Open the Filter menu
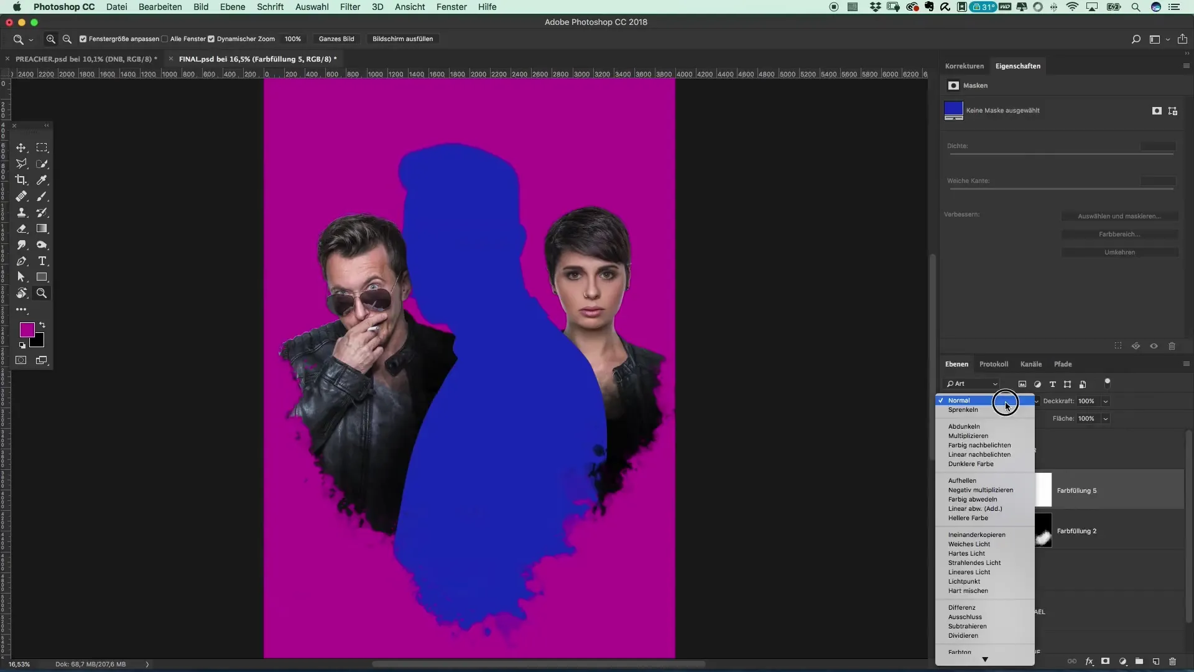This screenshot has width=1194, height=672. (x=350, y=7)
